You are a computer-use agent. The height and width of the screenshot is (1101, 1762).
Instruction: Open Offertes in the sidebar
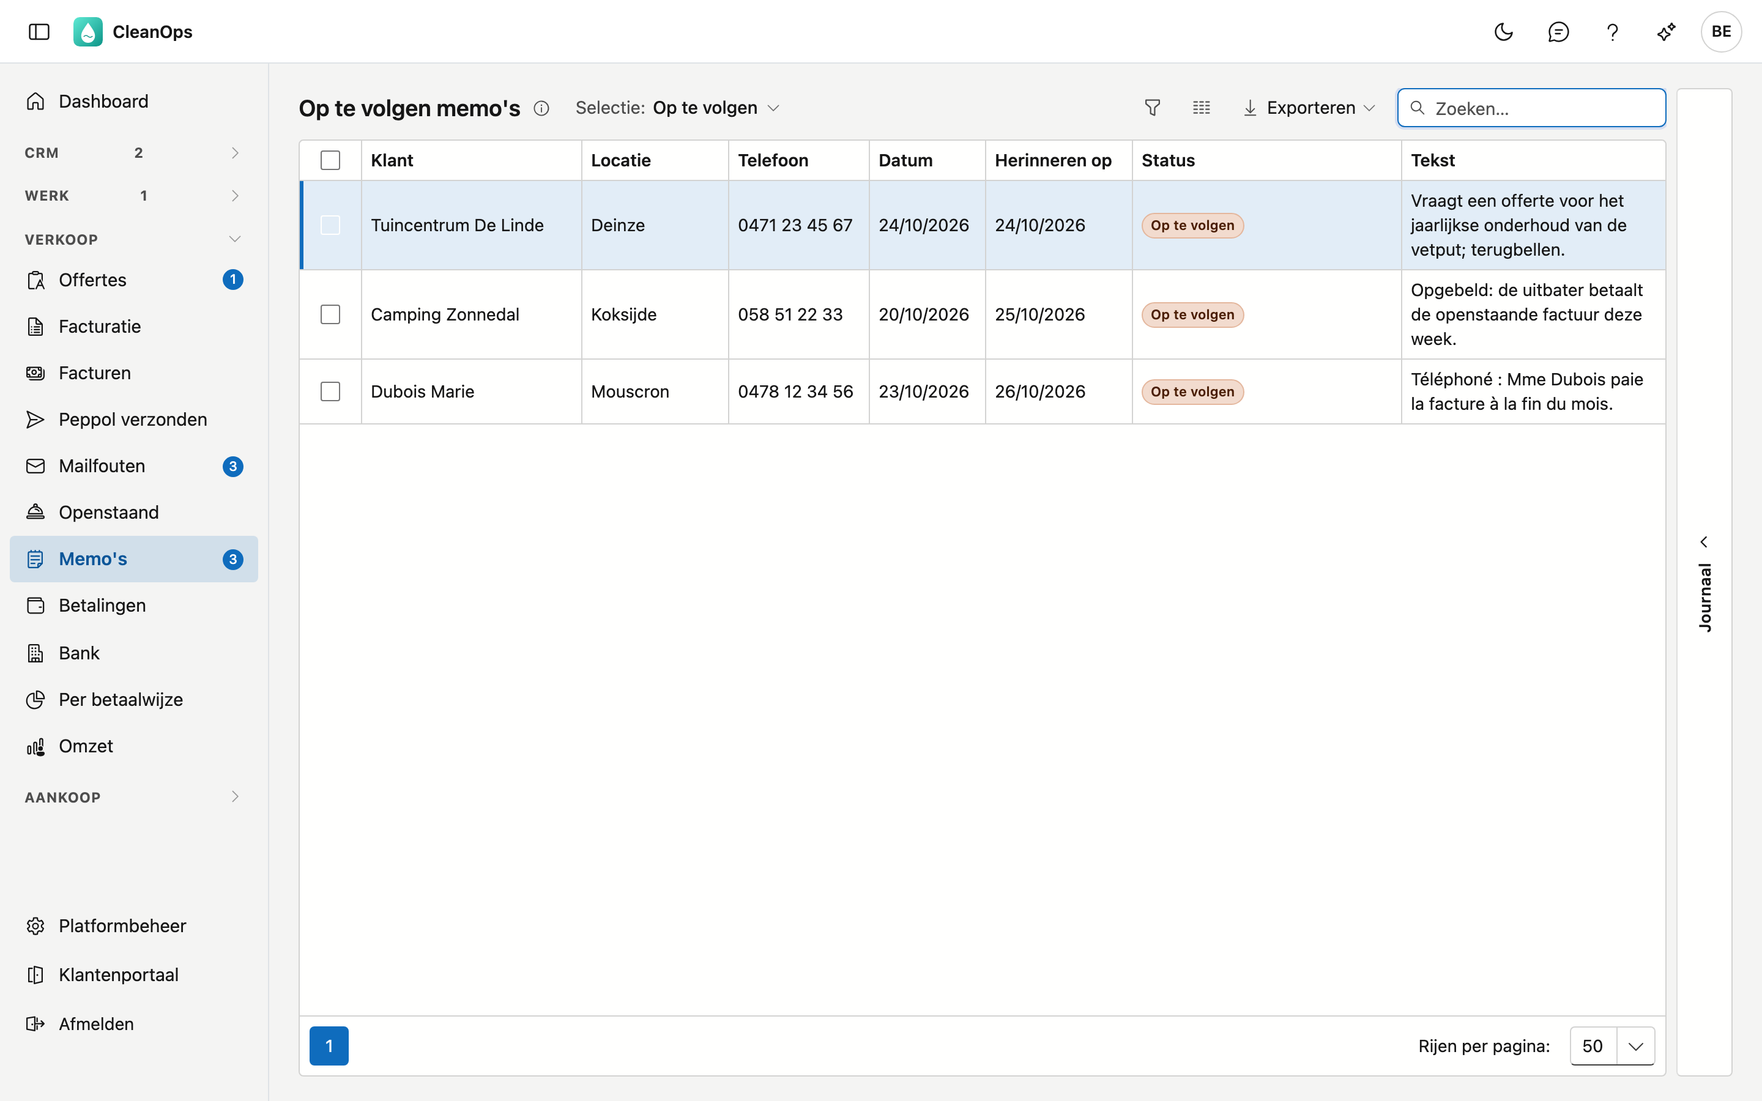(134, 280)
